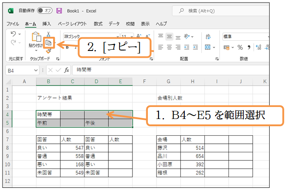
Task: Click the Wrap Text icon
Action: click(208, 37)
